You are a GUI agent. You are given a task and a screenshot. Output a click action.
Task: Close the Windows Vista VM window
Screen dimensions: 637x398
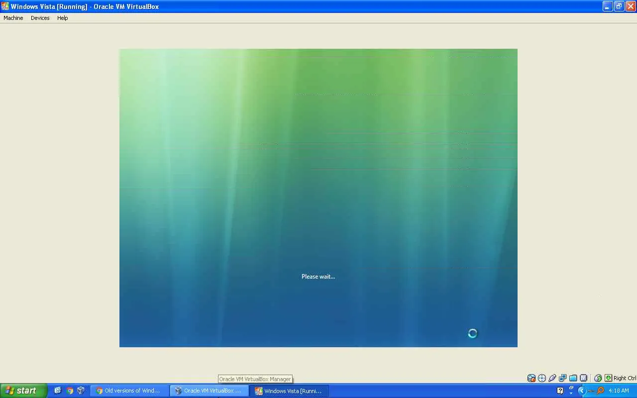pyautogui.click(x=631, y=6)
